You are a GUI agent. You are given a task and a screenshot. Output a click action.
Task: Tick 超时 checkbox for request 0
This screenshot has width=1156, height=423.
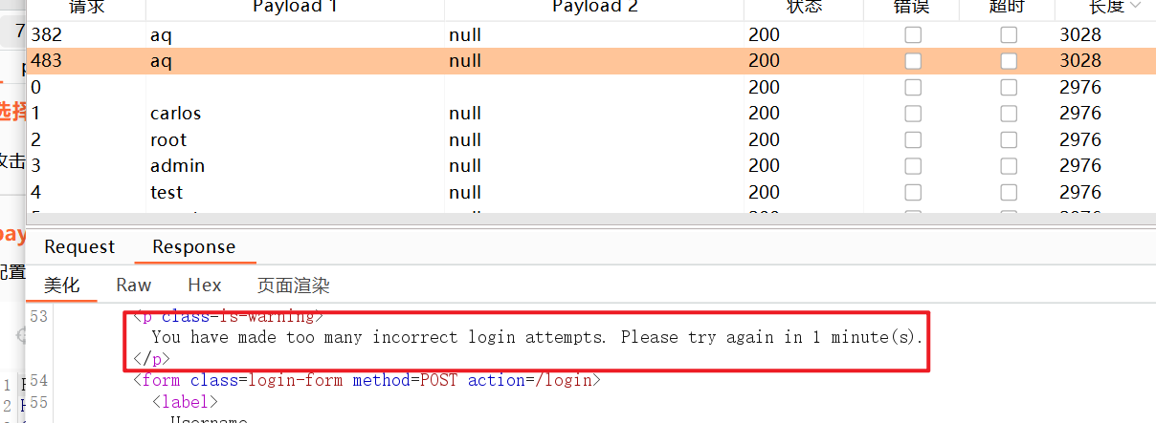point(1009,88)
